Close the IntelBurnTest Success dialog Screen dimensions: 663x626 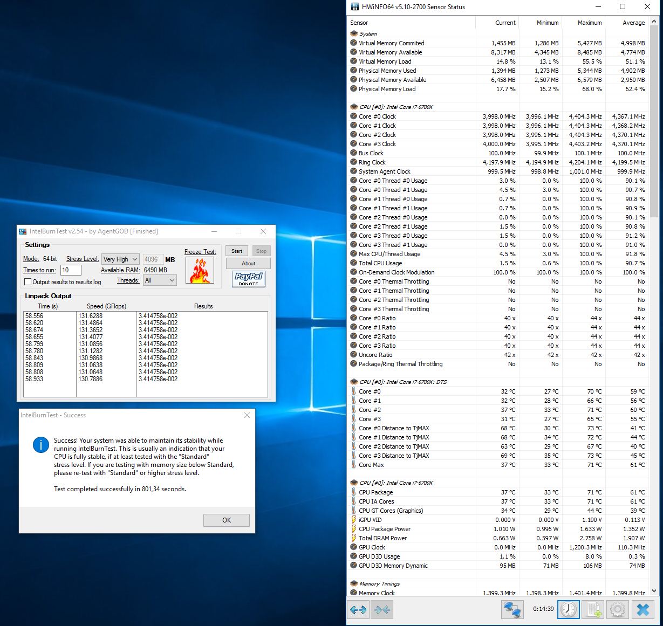[x=247, y=415]
